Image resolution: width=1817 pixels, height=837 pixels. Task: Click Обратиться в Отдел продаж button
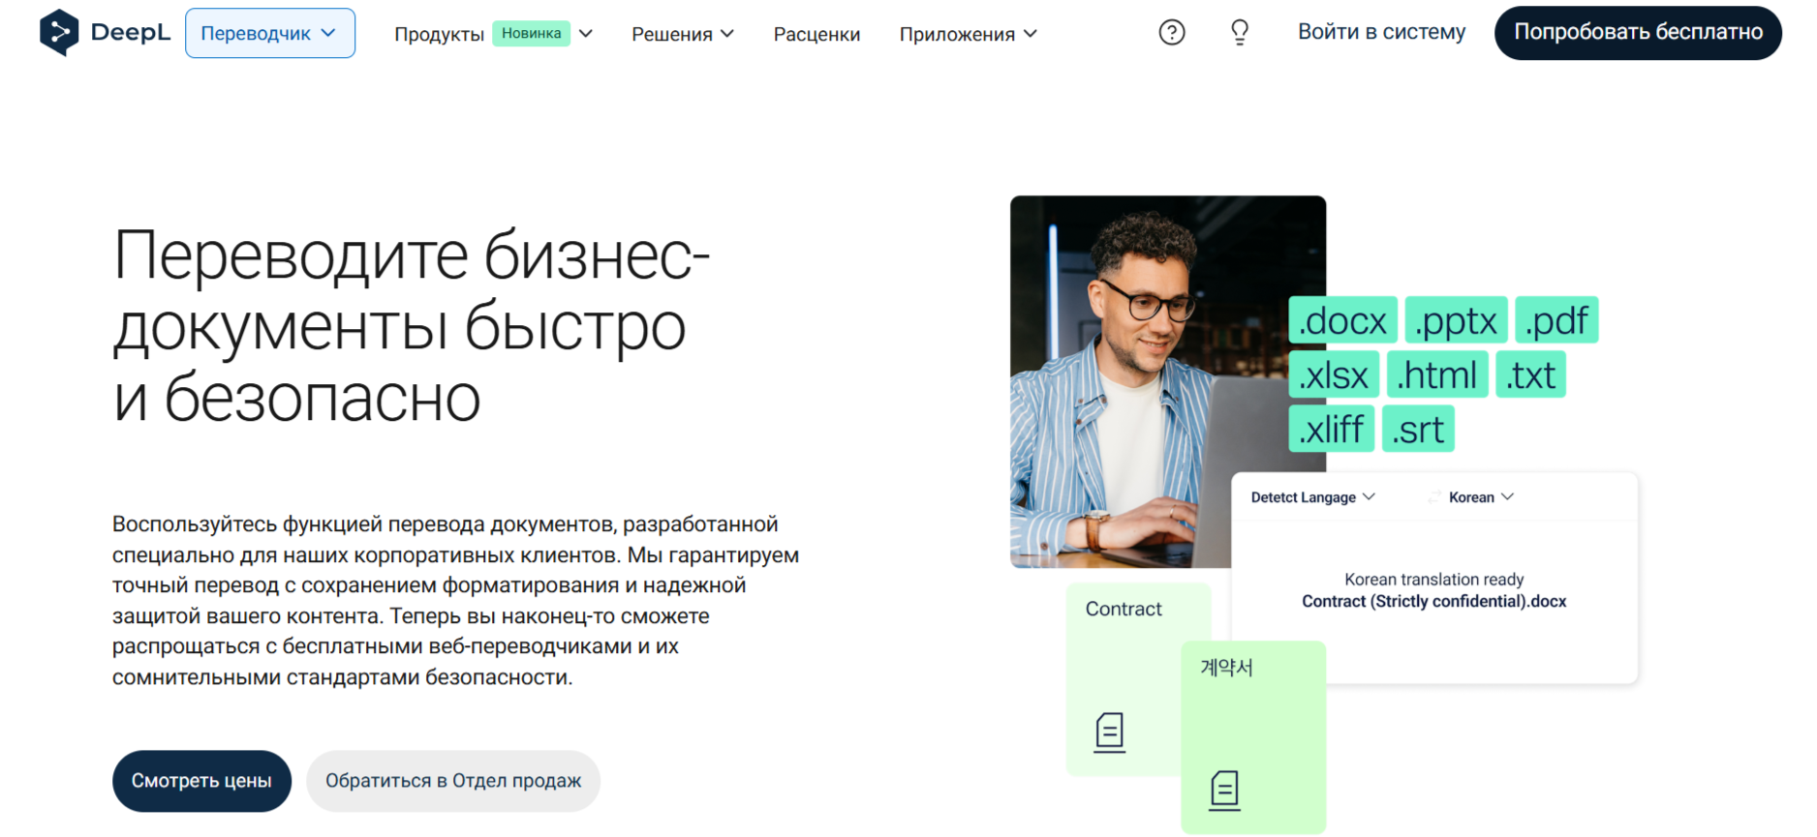click(x=453, y=781)
